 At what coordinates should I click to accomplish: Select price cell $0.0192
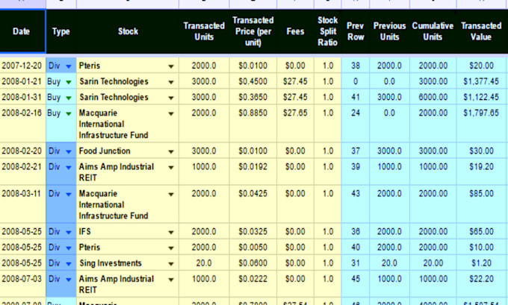click(253, 172)
